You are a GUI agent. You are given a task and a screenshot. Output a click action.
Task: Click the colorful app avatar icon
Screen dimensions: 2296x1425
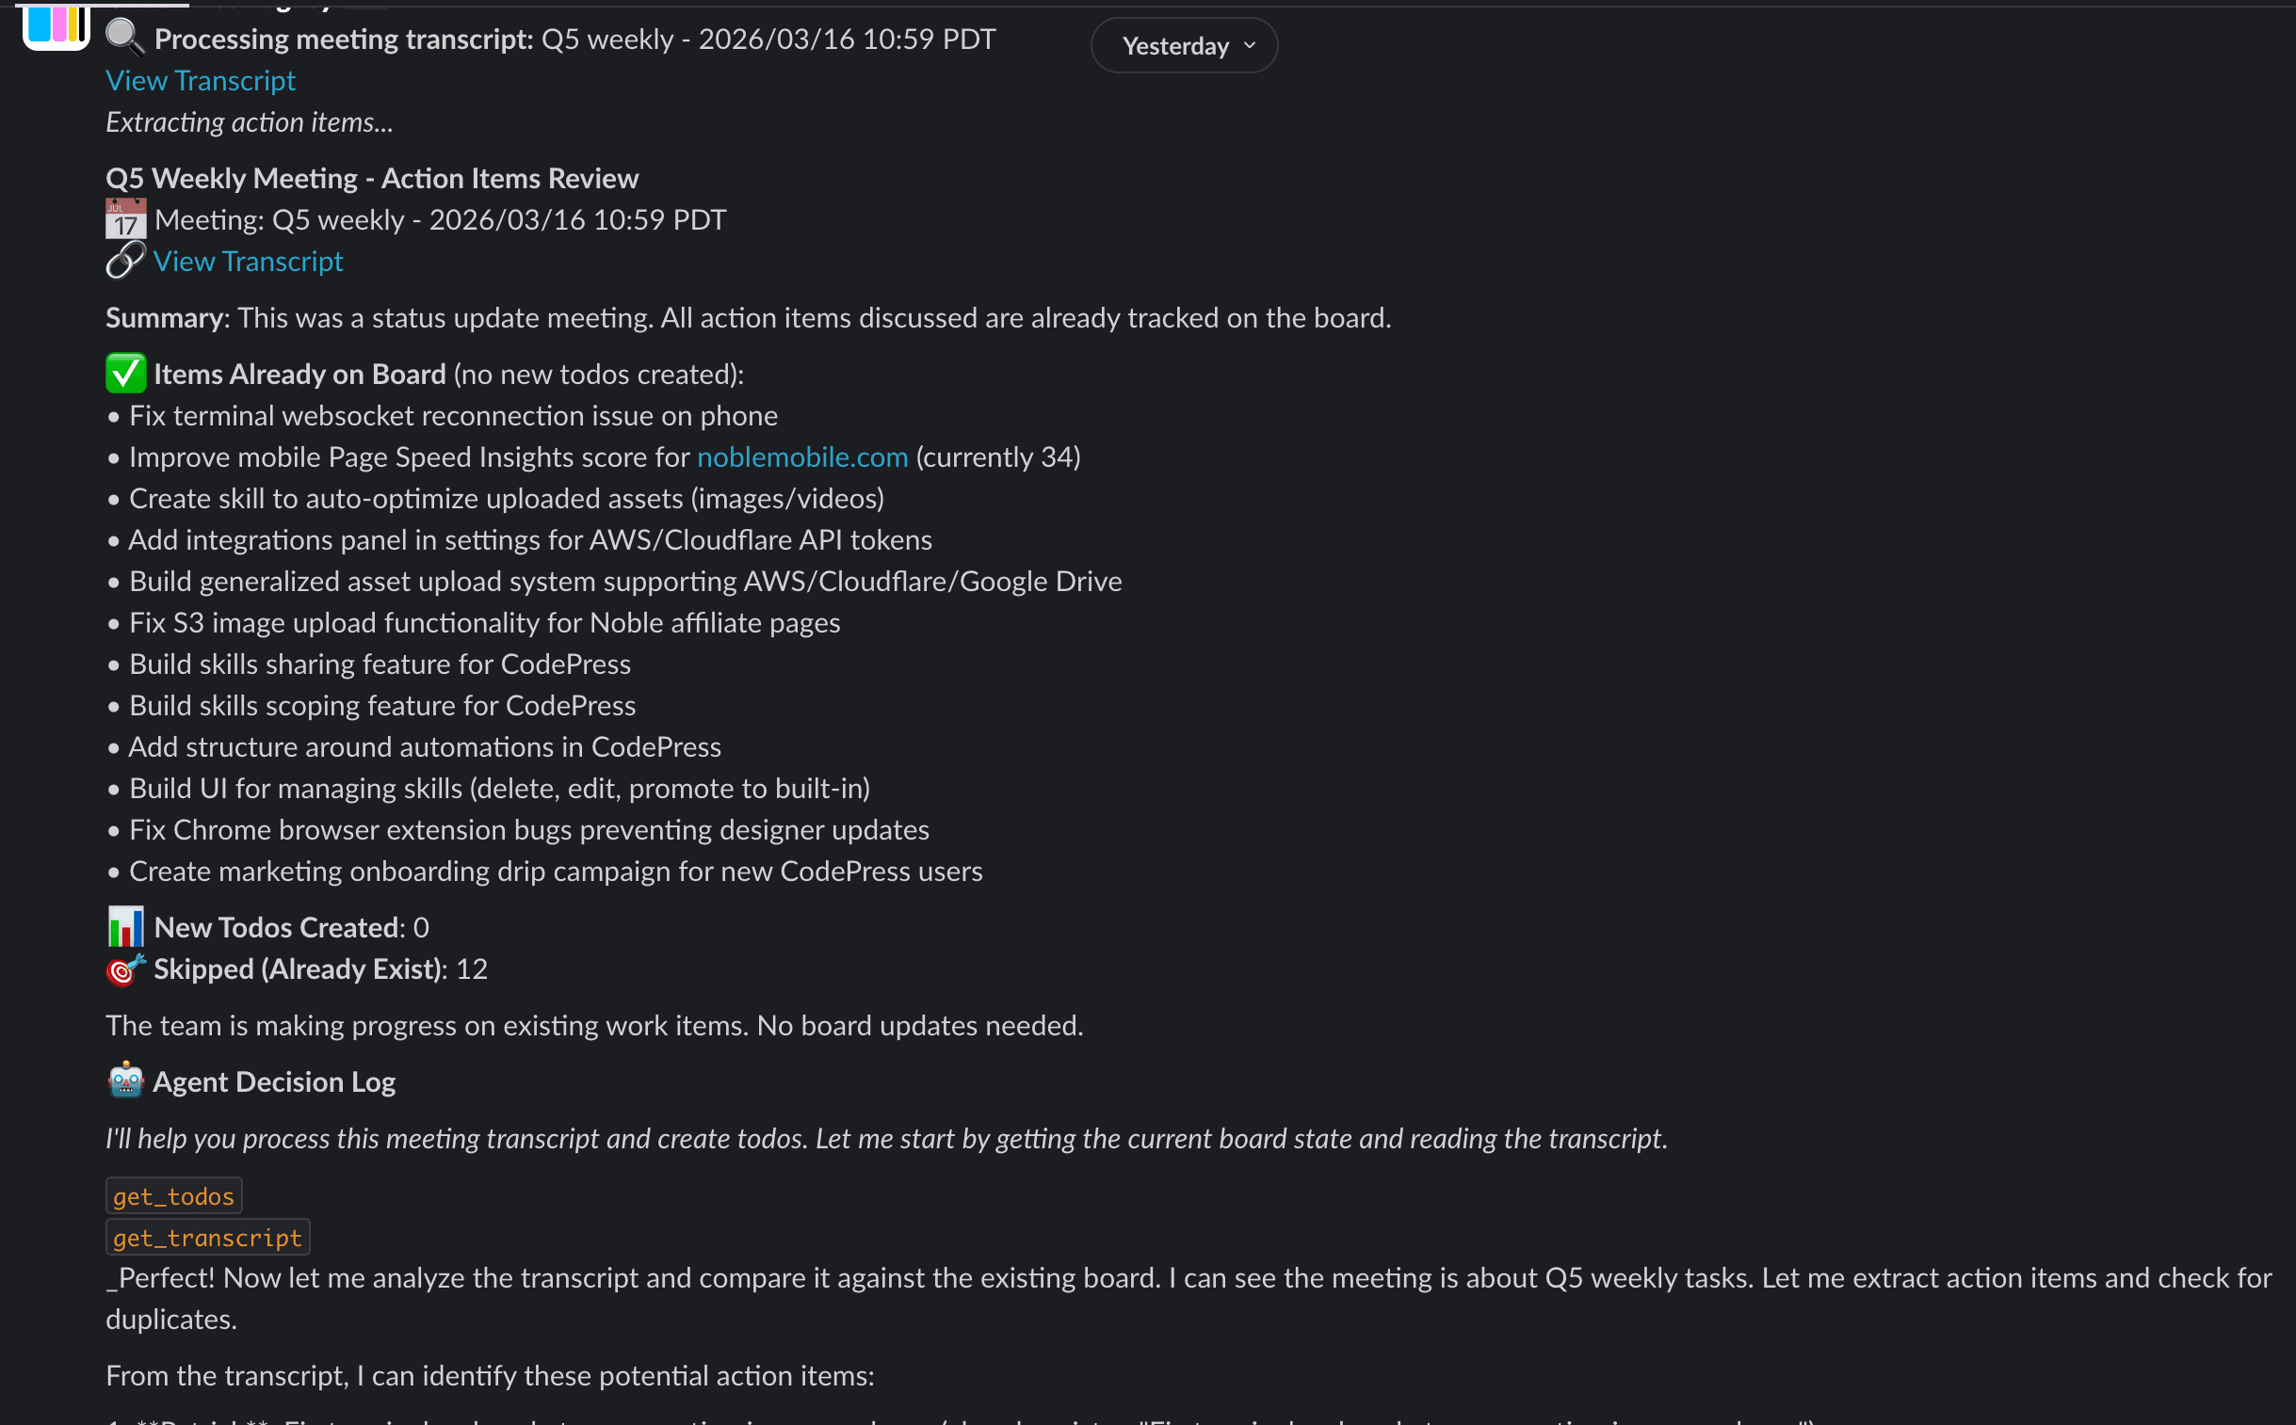(x=55, y=27)
